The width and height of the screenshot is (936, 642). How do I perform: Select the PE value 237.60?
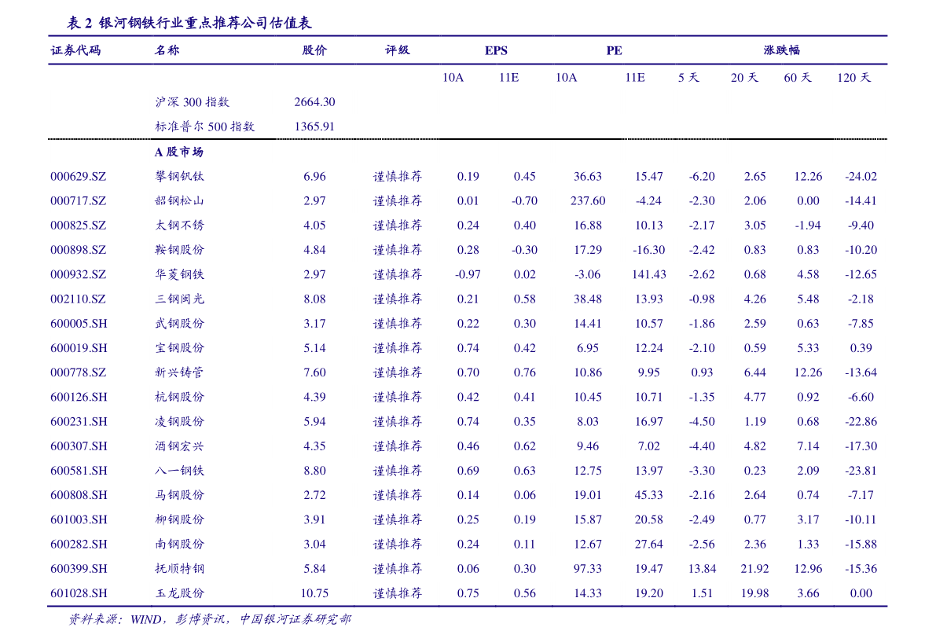(x=588, y=201)
